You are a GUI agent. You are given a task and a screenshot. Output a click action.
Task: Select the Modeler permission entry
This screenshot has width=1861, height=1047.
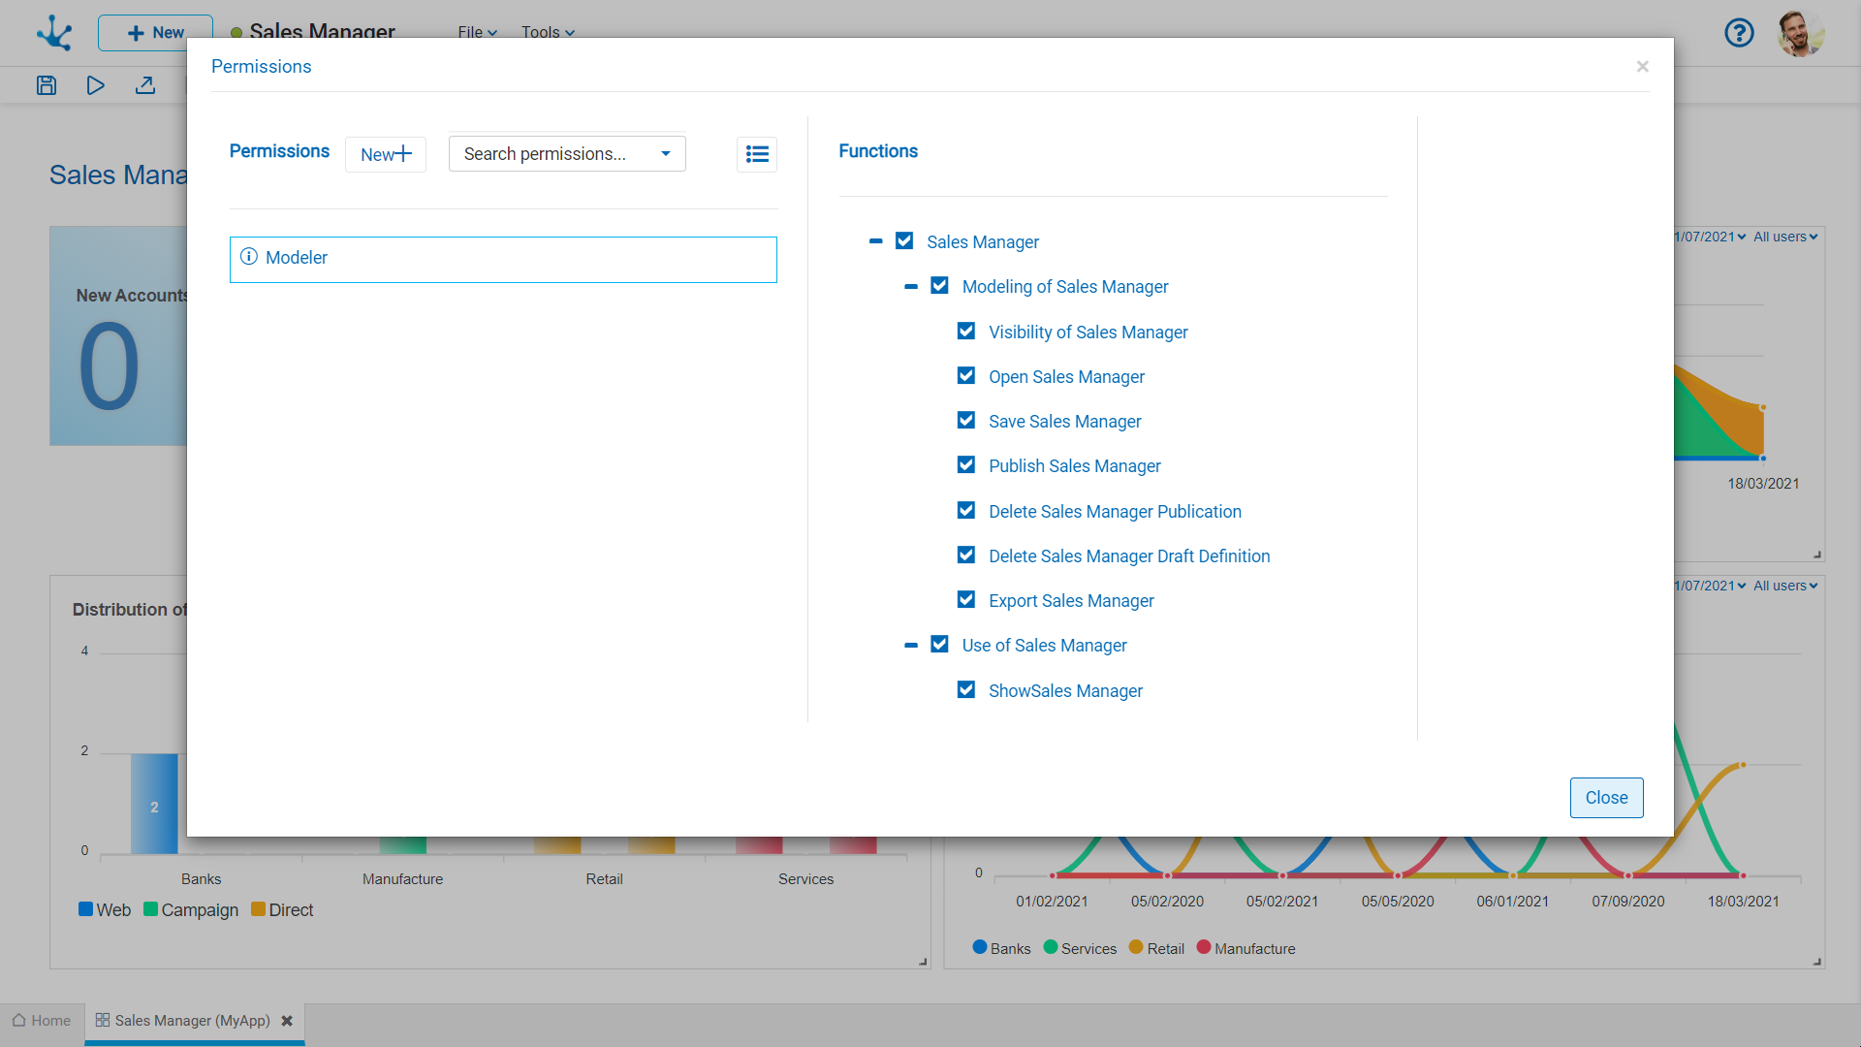503,259
